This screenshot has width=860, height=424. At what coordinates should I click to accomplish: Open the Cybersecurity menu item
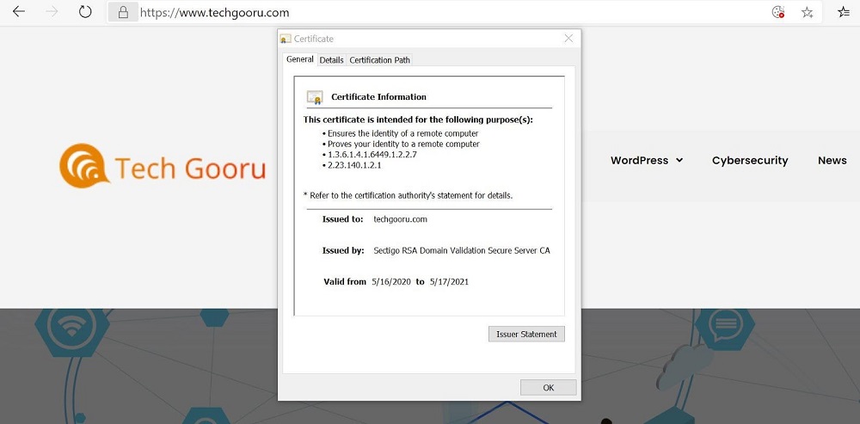tap(750, 161)
